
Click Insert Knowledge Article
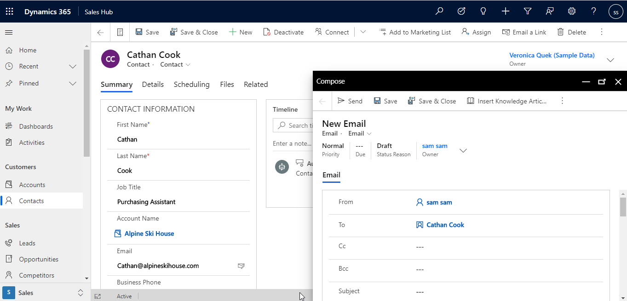pos(506,101)
